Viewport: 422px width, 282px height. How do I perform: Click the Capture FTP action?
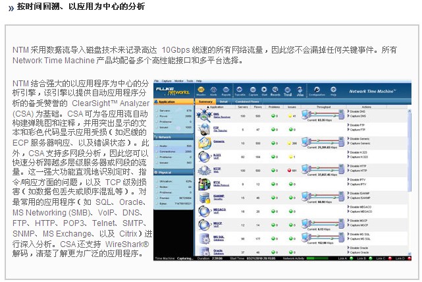(x=359, y=128)
